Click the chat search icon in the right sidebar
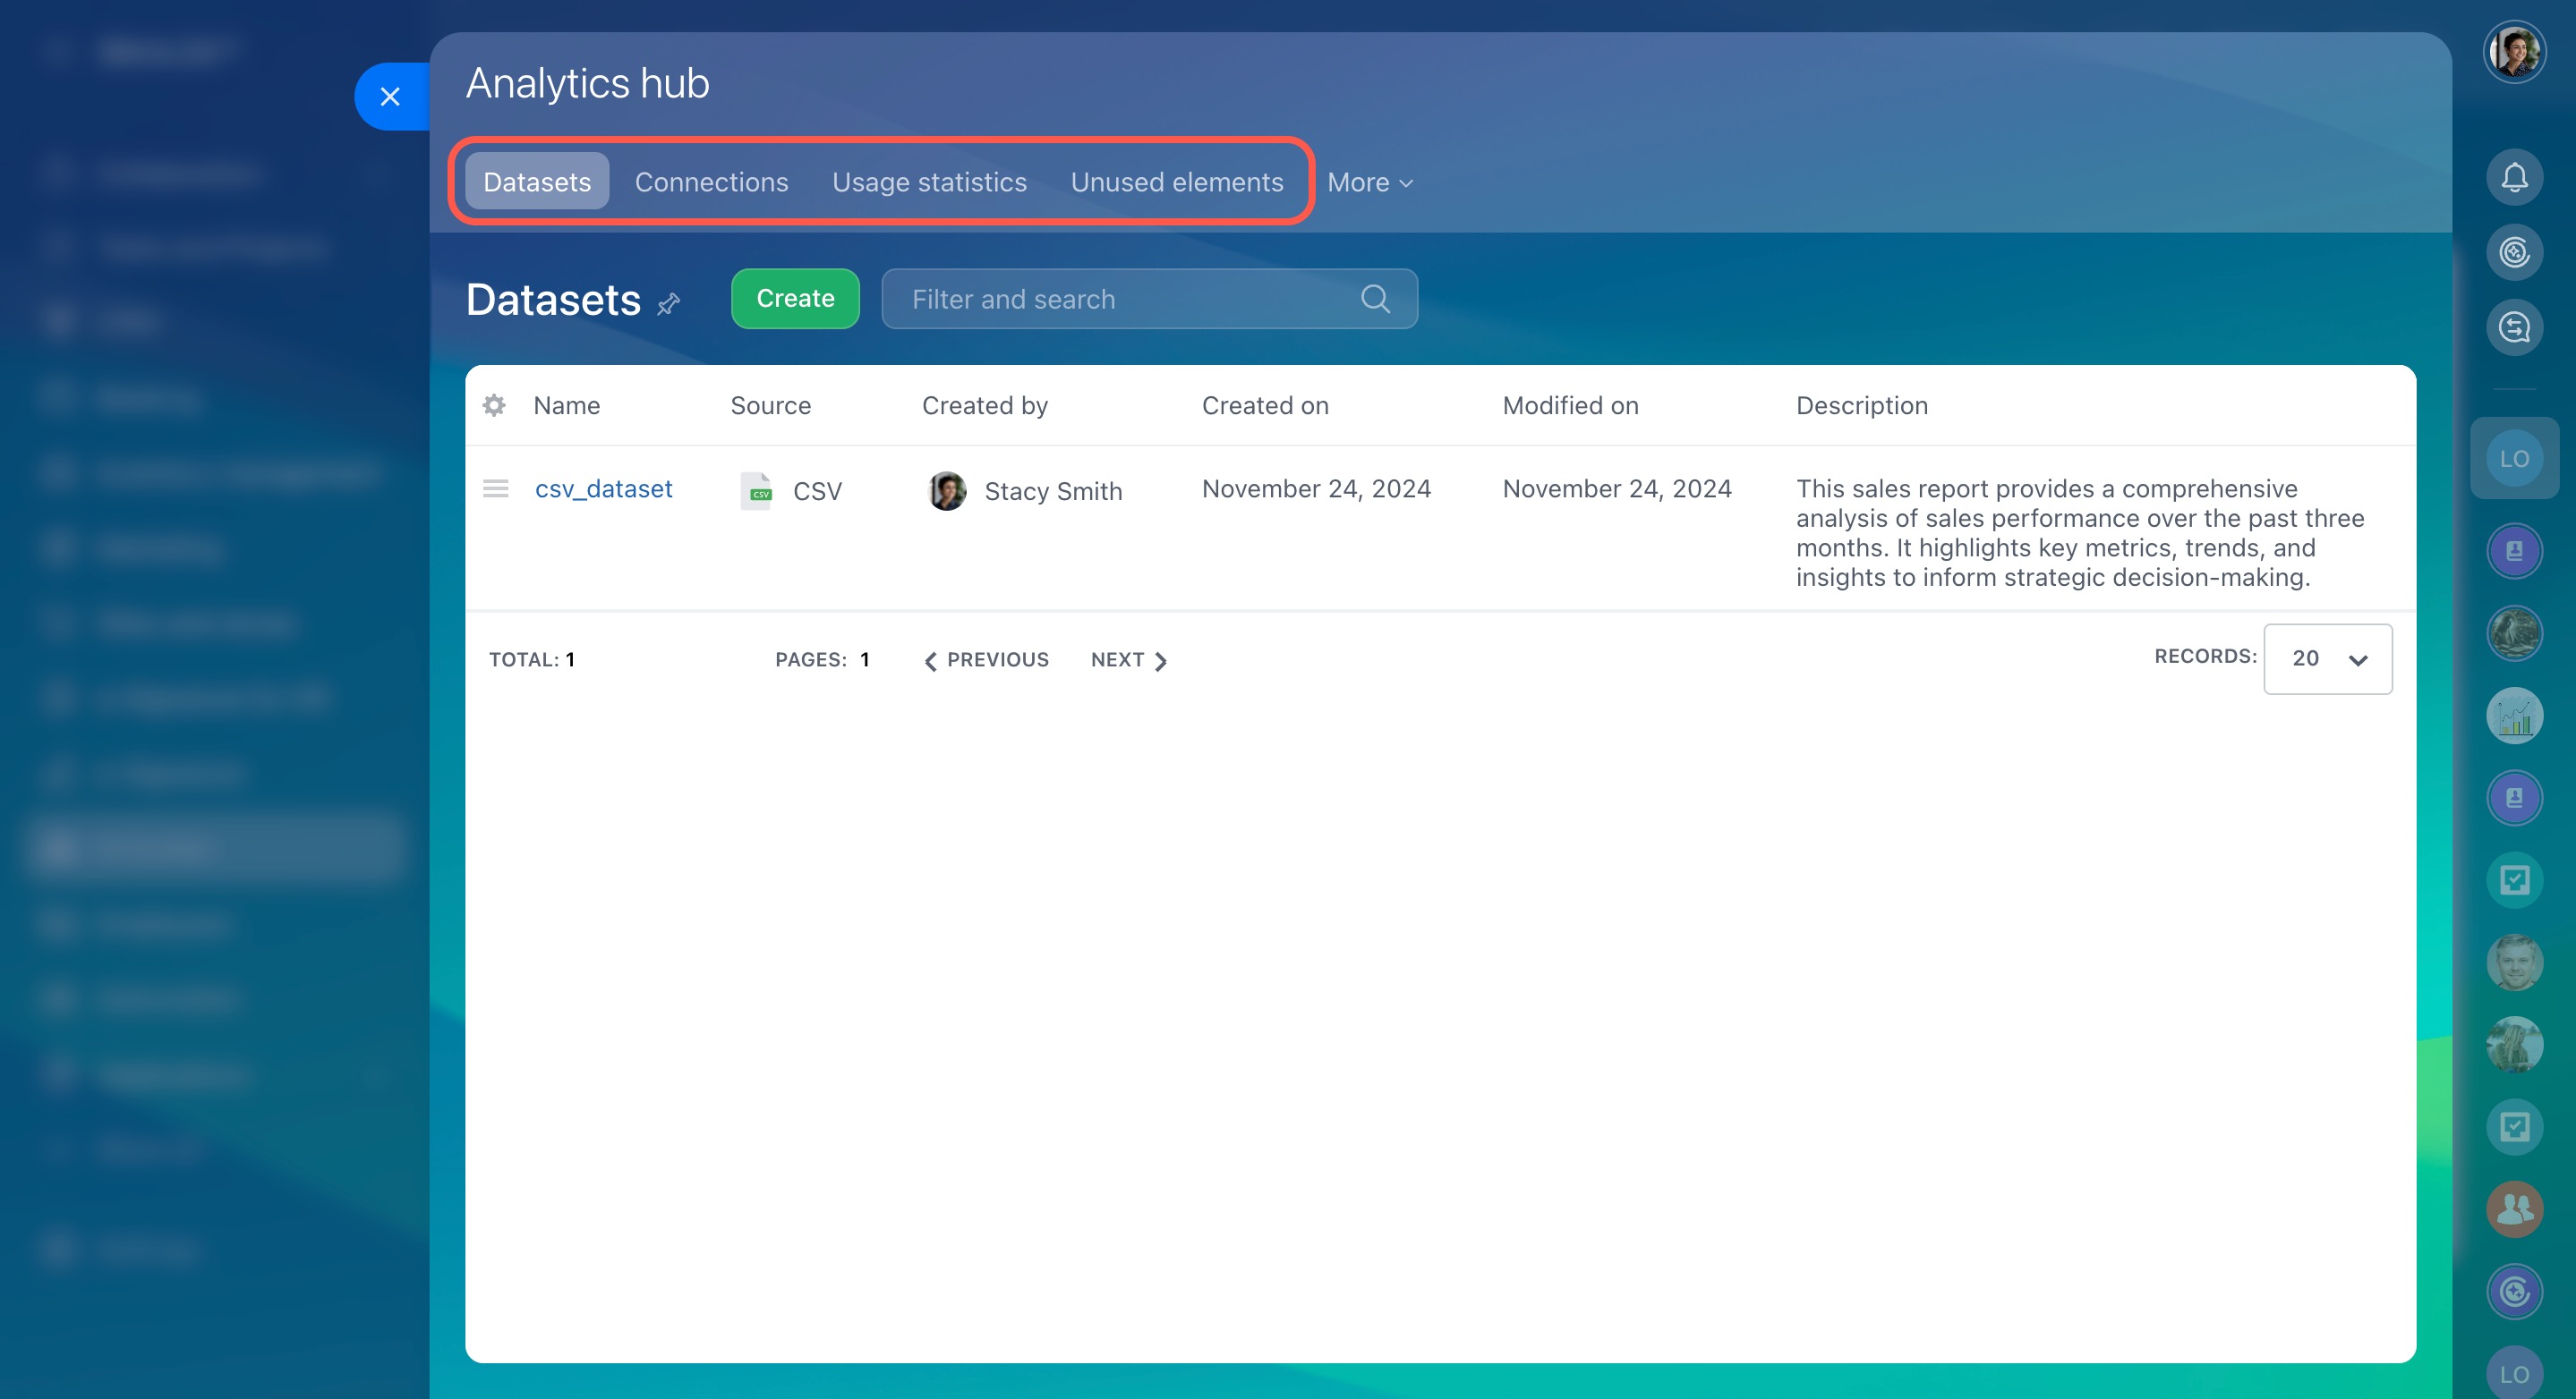 [x=2513, y=327]
